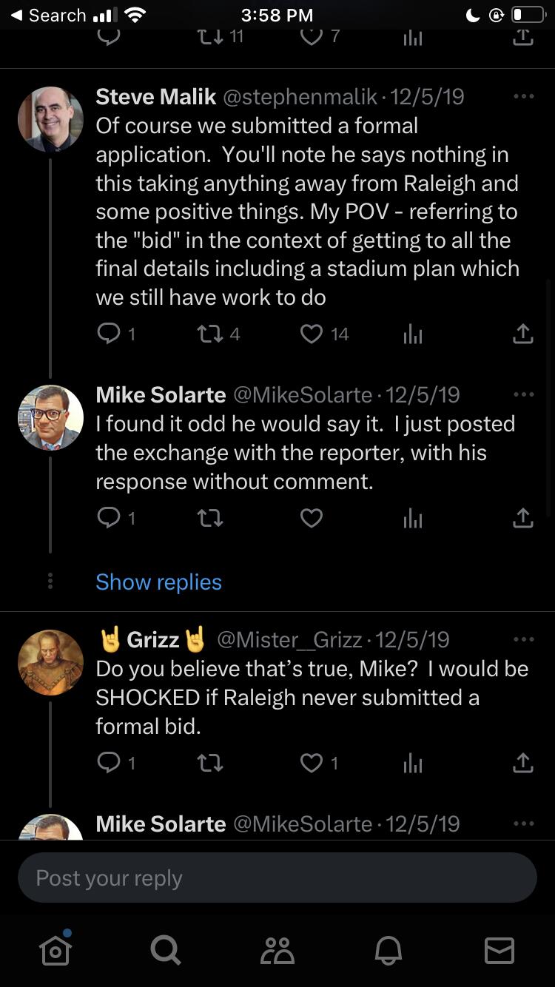
Task: Like Steve Malik's tweet with the heart icon
Action: [x=312, y=334]
